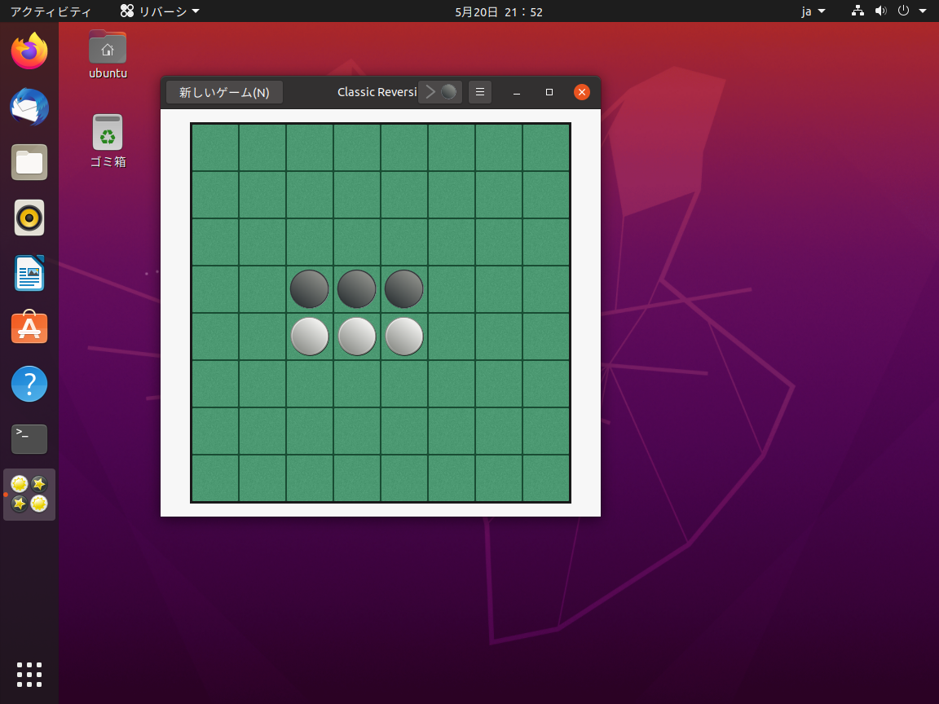Screen dimensions: 939x704
Task: Select the bottom-right corner board square
Action: click(546, 478)
